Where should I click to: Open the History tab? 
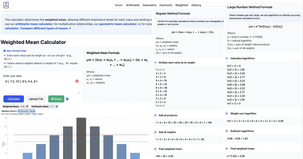click(196, 5)
